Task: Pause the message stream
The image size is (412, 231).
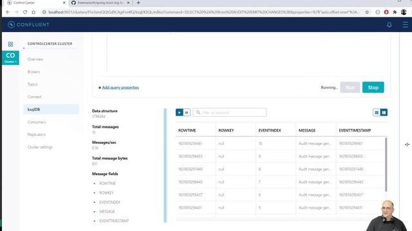Action: coord(187,112)
